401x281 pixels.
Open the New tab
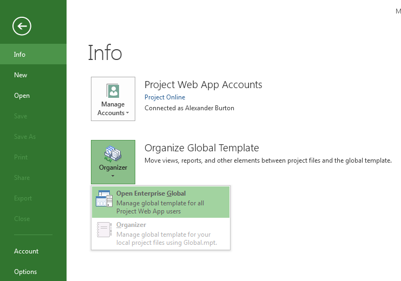click(33, 75)
